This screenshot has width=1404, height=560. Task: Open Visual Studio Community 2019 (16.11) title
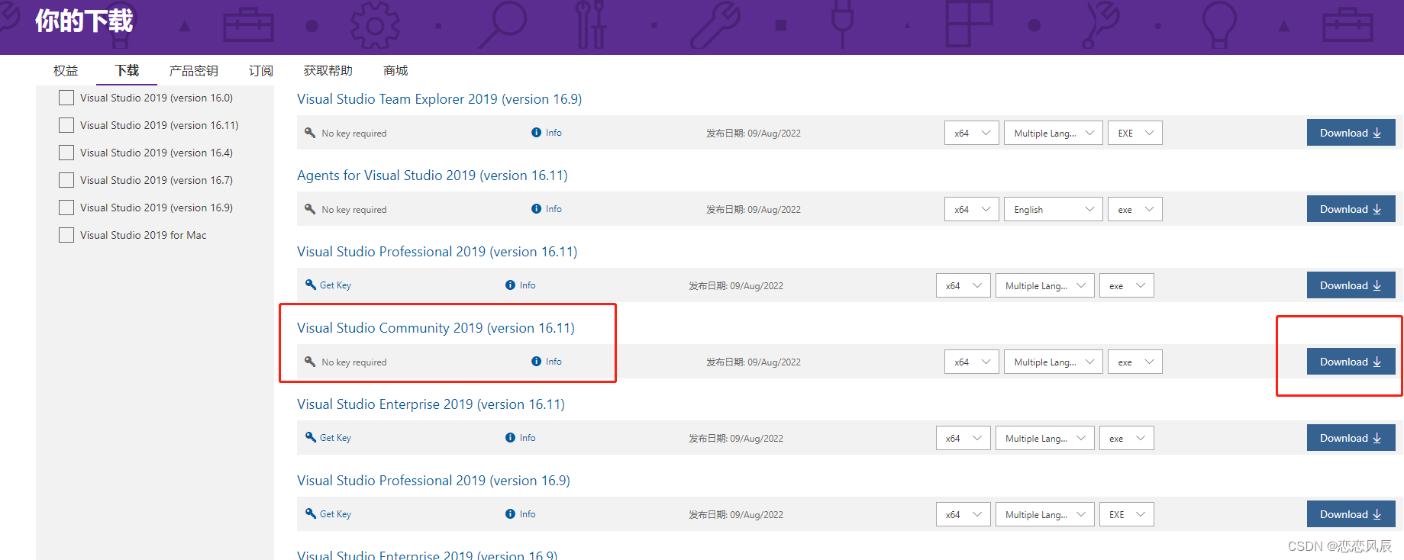436,328
